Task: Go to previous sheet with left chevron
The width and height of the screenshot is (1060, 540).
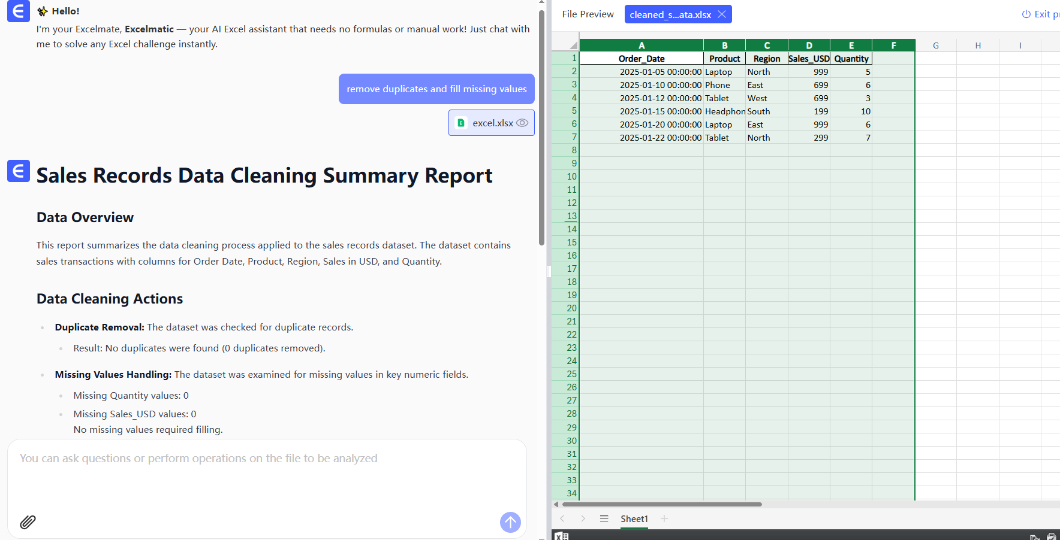Action: pyautogui.click(x=562, y=518)
